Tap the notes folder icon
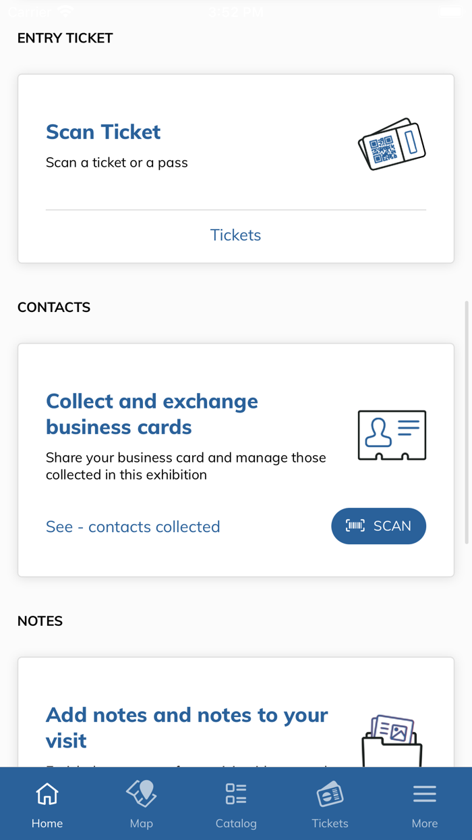 point(392,740)
